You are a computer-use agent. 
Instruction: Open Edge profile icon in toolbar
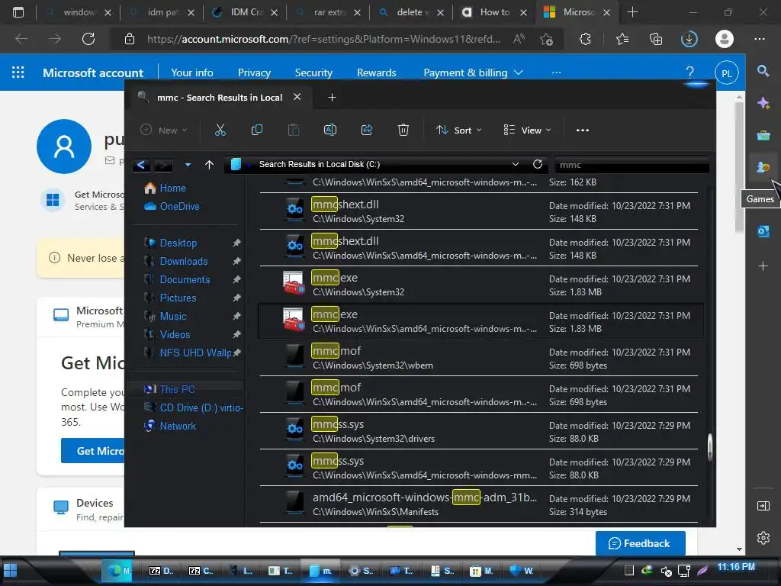click(x=725, y=39)
